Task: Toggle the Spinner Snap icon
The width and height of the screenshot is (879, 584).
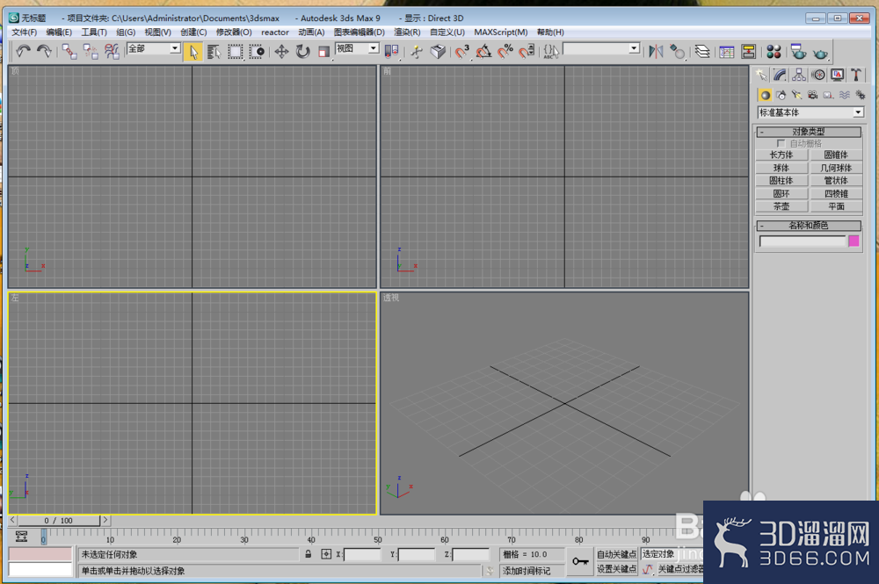Action: pos(527,52)
